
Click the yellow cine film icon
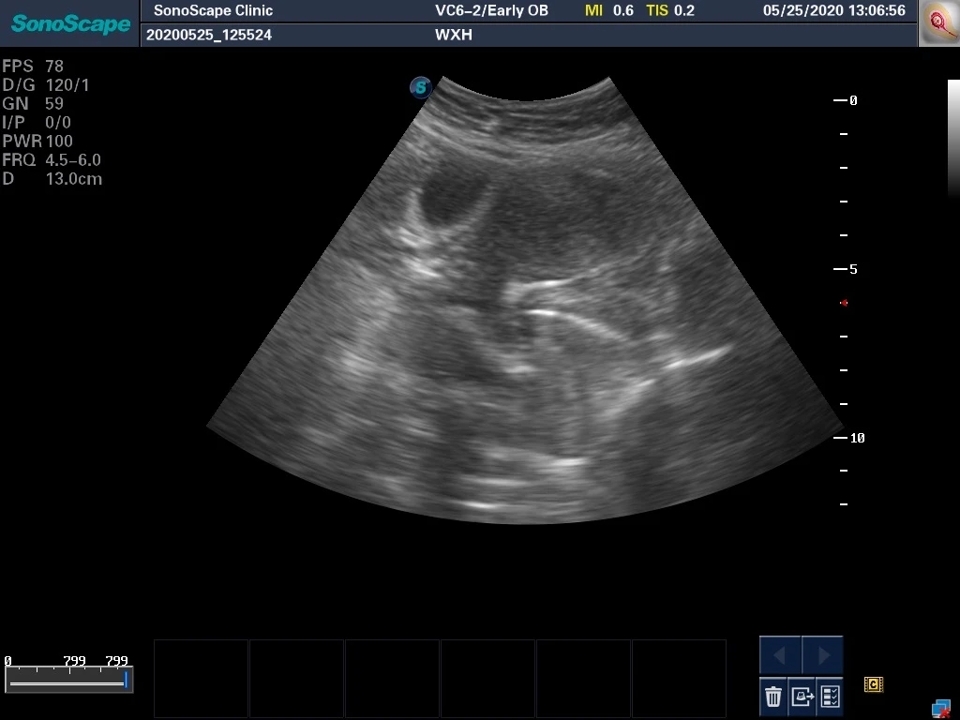873,685
